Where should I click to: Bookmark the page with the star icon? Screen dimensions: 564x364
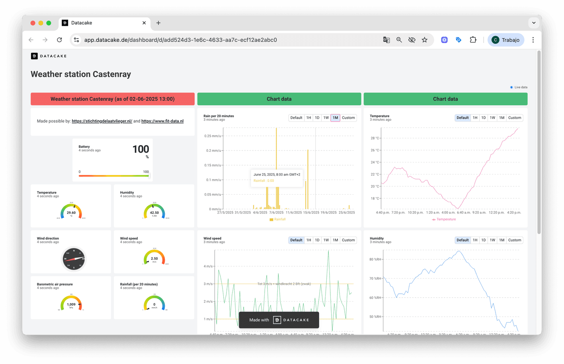pyautogui.click(x=425, y=40)
